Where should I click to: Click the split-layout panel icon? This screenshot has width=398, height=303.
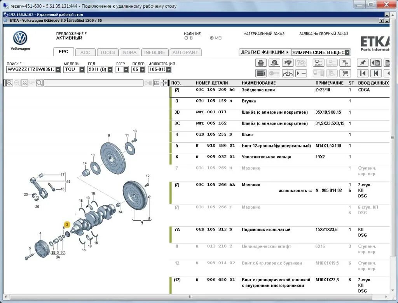(157, 83)
